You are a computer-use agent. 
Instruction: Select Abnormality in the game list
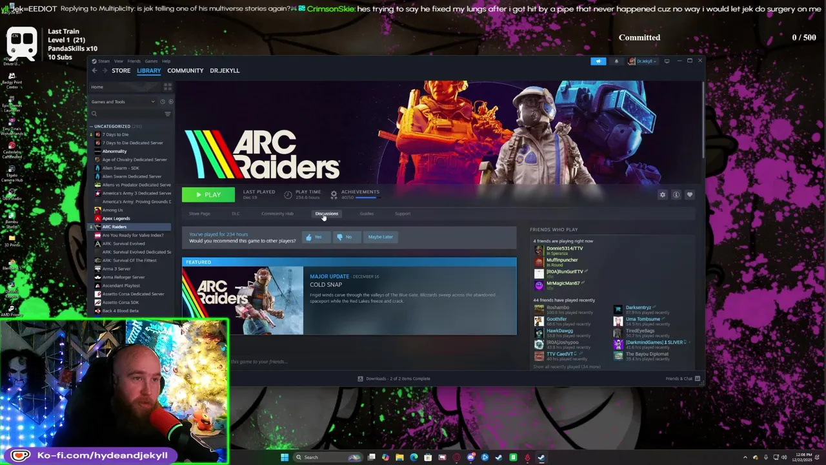[x=114, y=151]
